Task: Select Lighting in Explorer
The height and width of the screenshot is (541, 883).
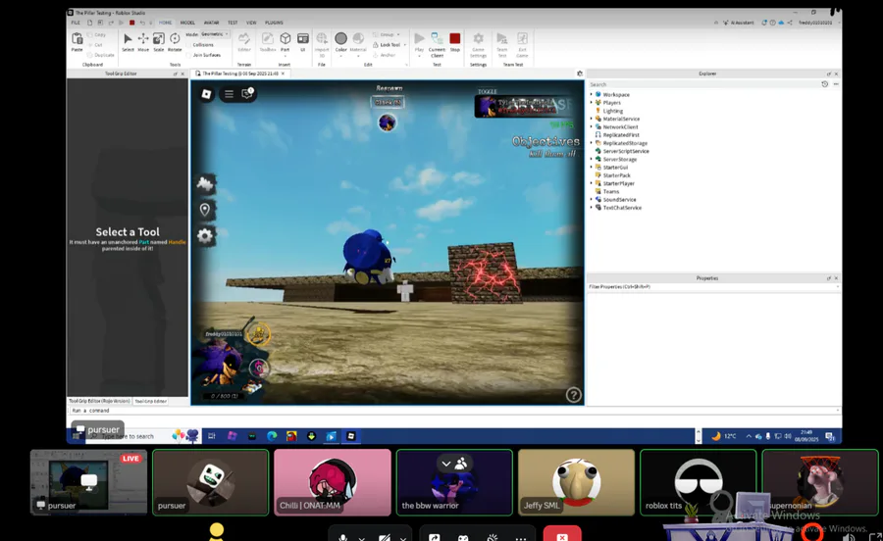Action: (x=612, y=111)
